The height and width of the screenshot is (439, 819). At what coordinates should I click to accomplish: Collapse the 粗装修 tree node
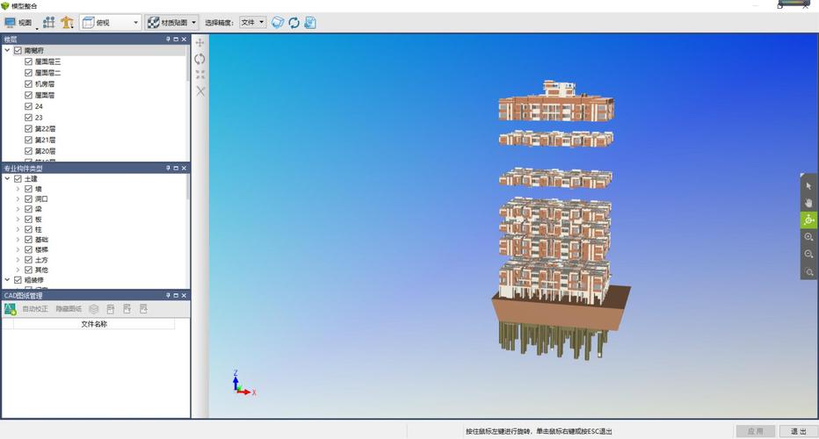point(7,280)
